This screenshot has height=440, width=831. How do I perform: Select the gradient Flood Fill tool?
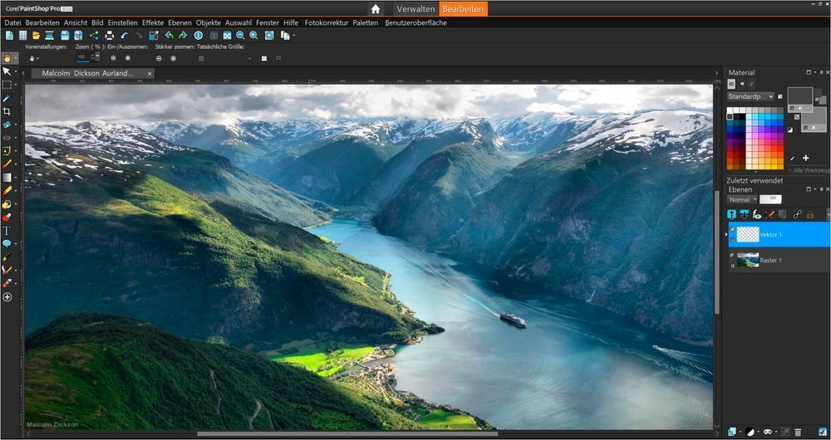pos(7,178)
